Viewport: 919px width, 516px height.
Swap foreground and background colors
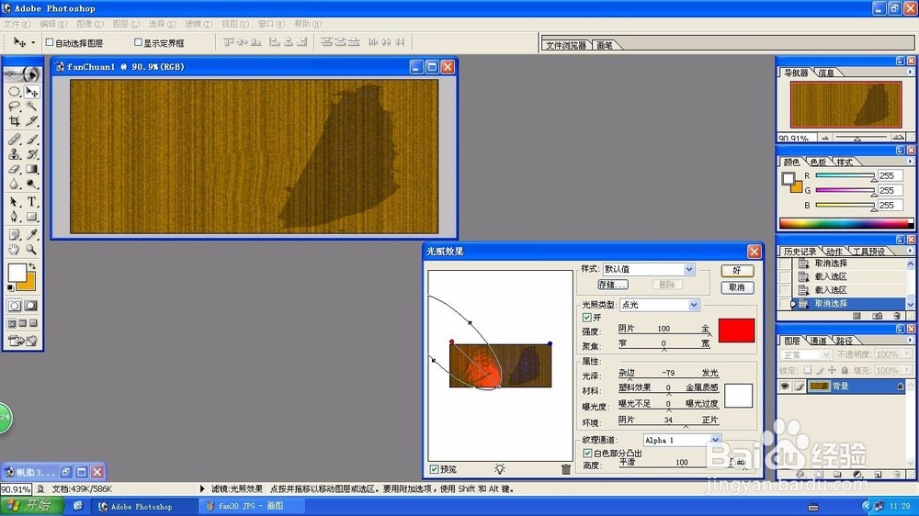pyautogui.click(x=33, y=266)
